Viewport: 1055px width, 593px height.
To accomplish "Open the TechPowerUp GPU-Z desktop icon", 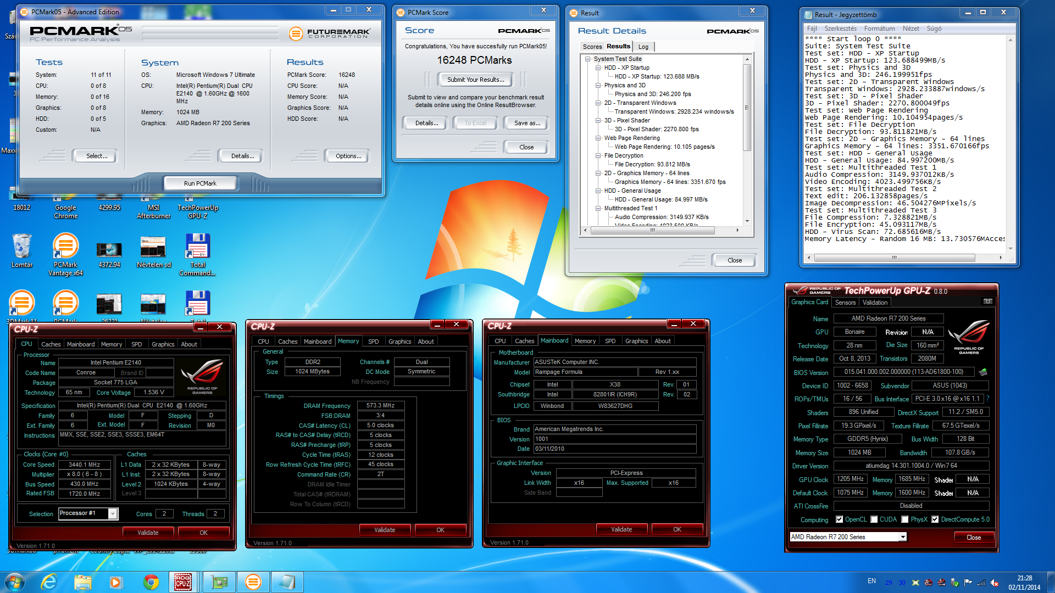I will (198, 208).
